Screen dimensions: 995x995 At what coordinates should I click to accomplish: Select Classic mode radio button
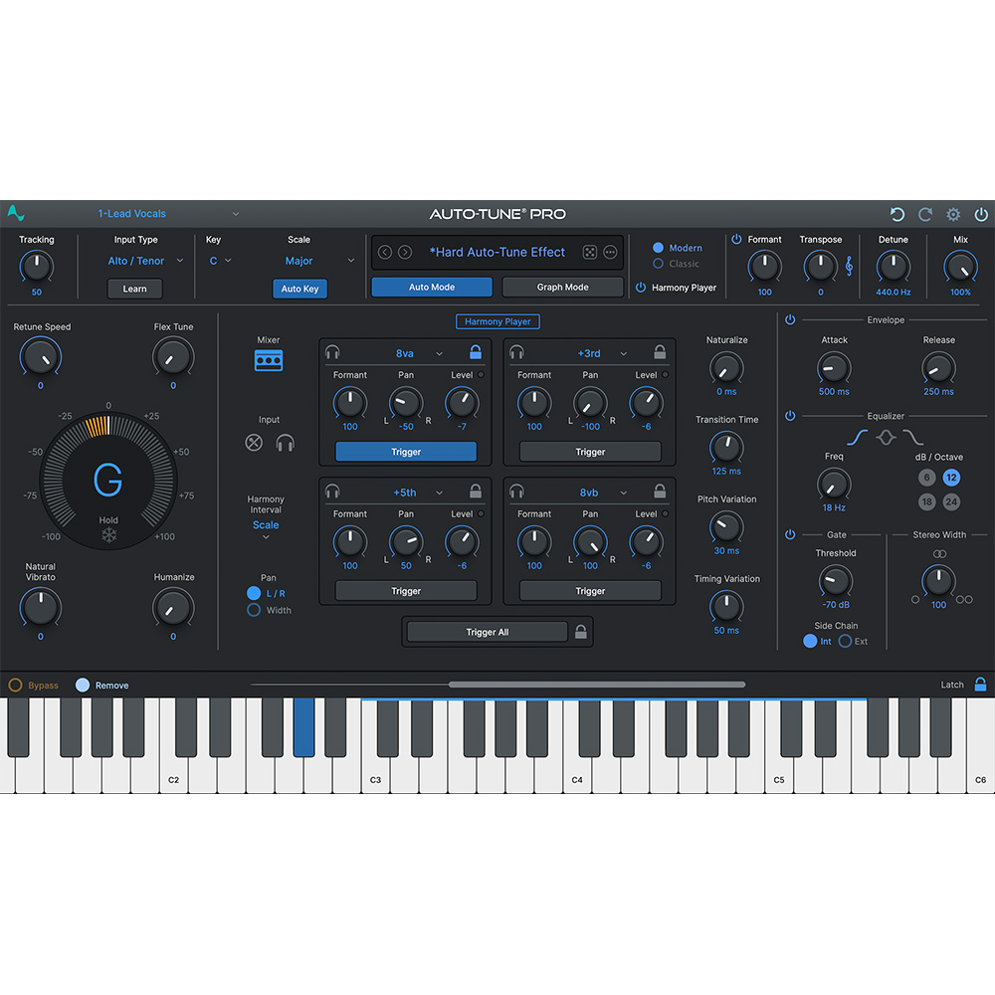coord(658,264)
